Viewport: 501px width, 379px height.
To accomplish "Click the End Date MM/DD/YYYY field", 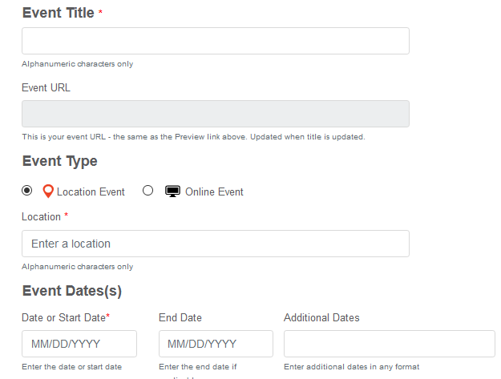I will click(x=216, y=344).
